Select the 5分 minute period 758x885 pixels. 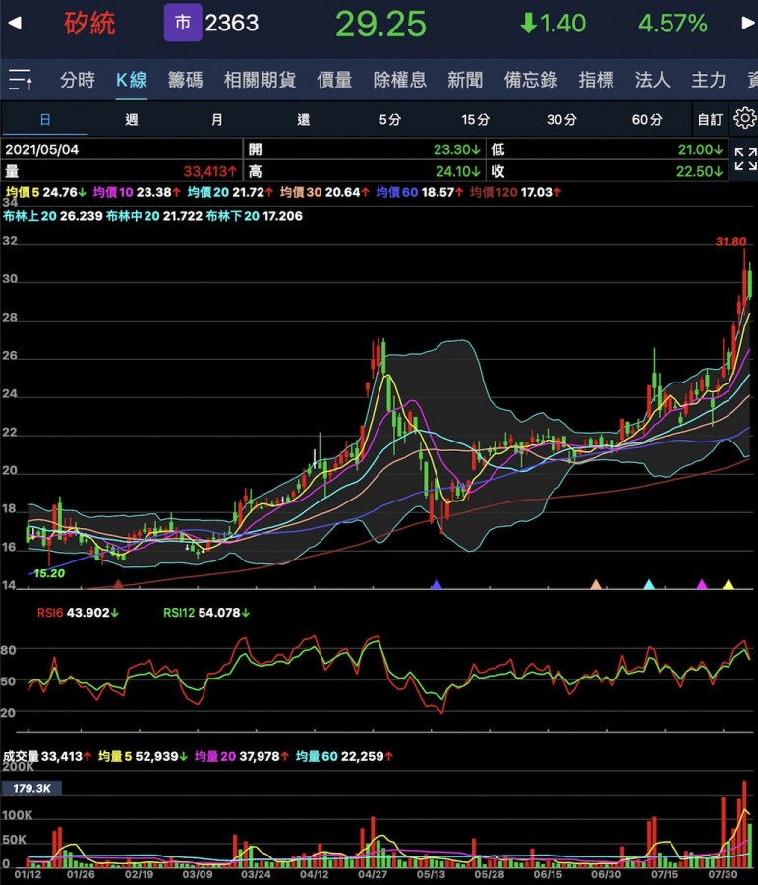[390, 120]
